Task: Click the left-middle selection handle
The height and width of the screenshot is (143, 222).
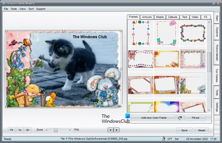Action: 6,69
